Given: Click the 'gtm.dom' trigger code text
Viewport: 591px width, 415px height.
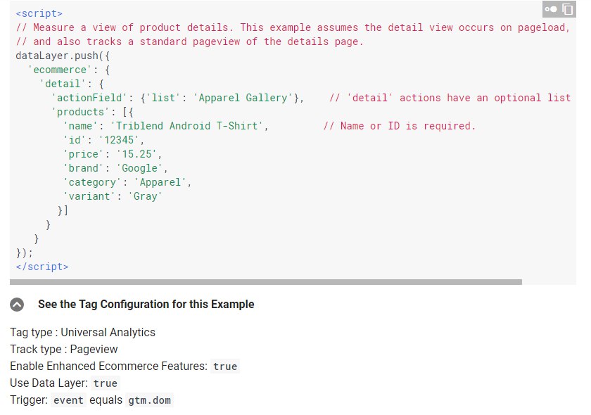Looking at the screenshot, I should tap(149, 400).
